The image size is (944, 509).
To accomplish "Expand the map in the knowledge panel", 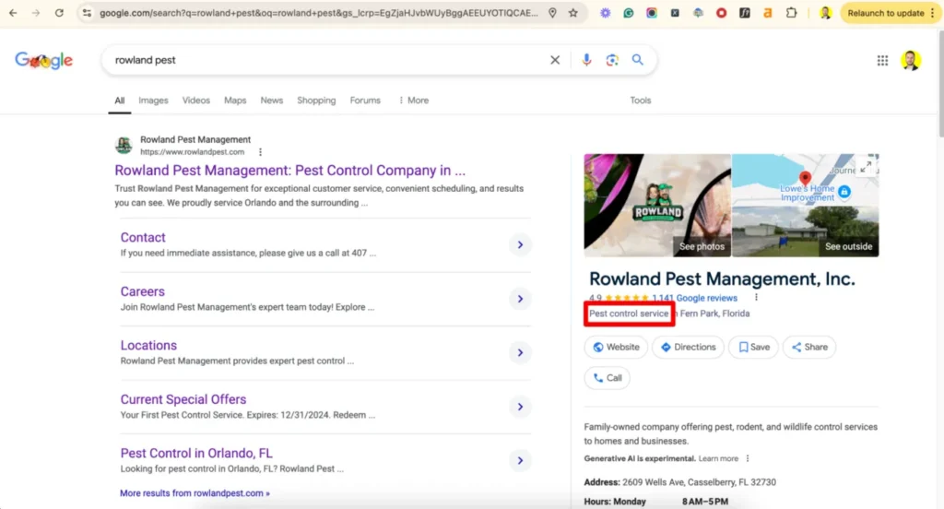I will click(865, 167).
